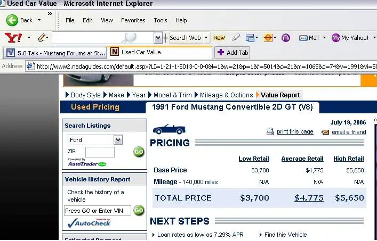Go to the Mileage & Options breadcrumb step
This screenshot has width=377, height=241.
click(x=226, y=95)
